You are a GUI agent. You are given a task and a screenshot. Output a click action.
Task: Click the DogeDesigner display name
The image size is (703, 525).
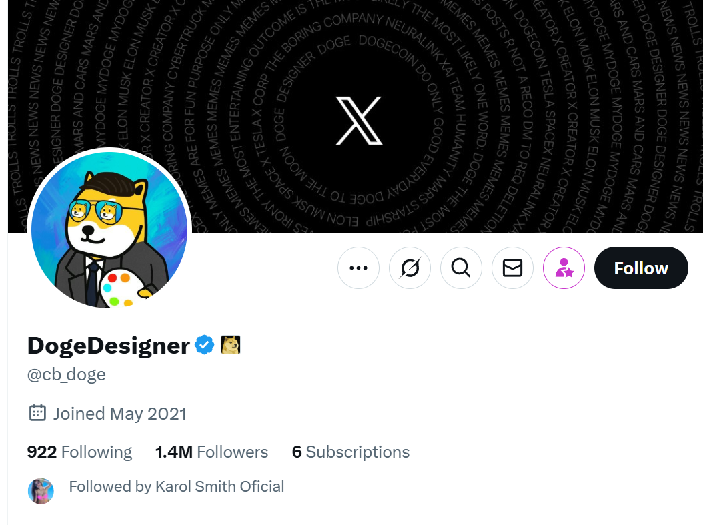[109, 346]
